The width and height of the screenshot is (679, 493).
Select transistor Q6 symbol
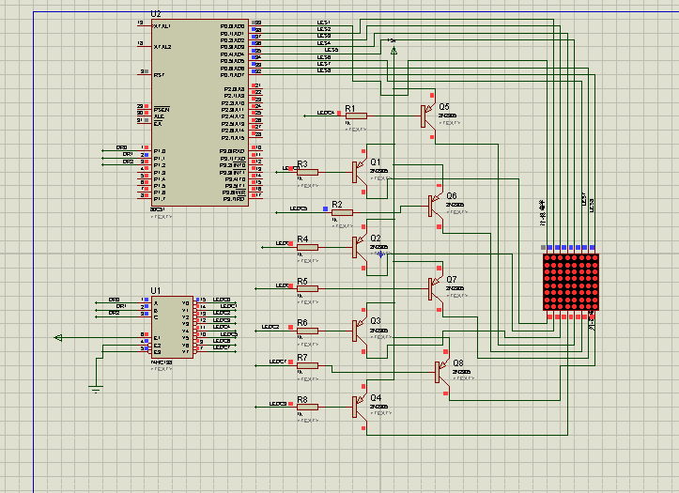coord(433,204)
